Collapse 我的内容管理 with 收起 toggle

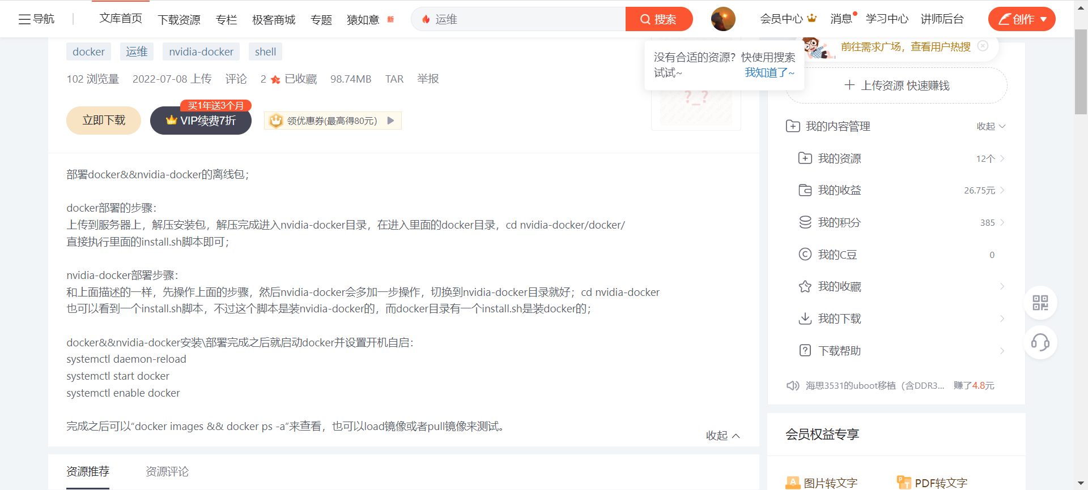tap(991, 126)
